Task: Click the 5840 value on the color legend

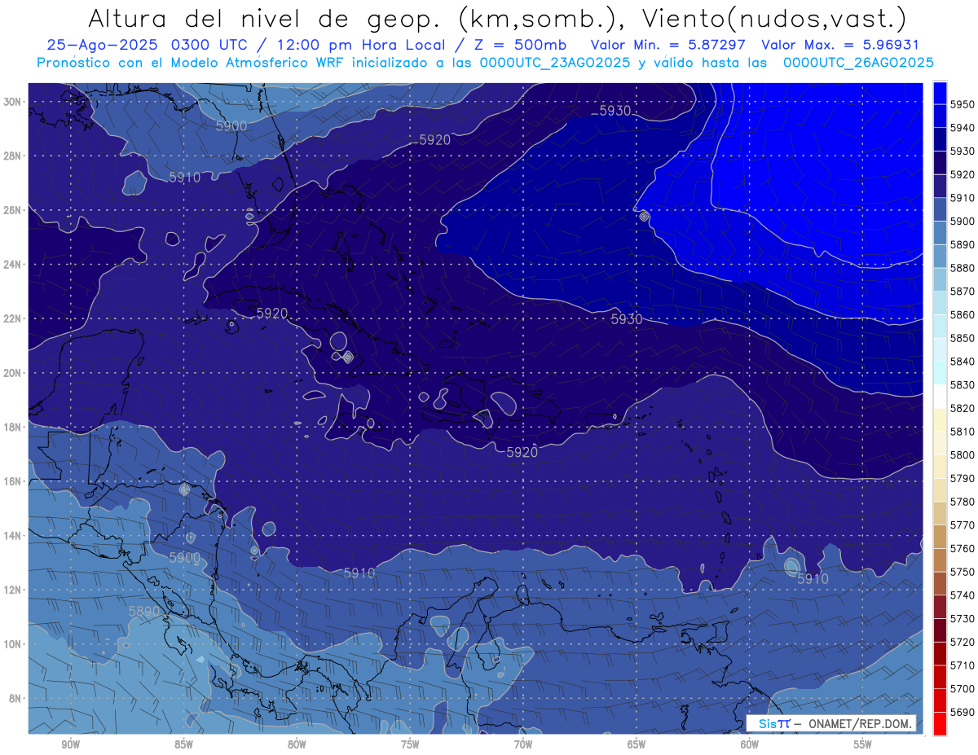Action: [x=963, y=362]
